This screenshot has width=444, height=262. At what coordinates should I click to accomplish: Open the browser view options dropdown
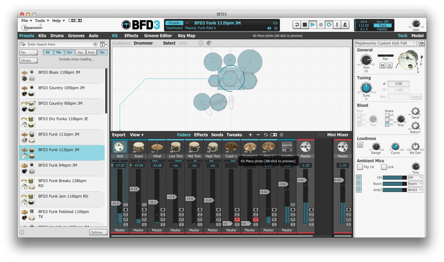click(x=103, y=44)
